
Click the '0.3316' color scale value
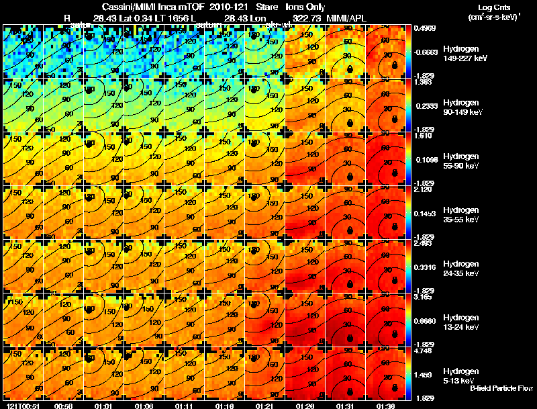[x=425, y=267]
